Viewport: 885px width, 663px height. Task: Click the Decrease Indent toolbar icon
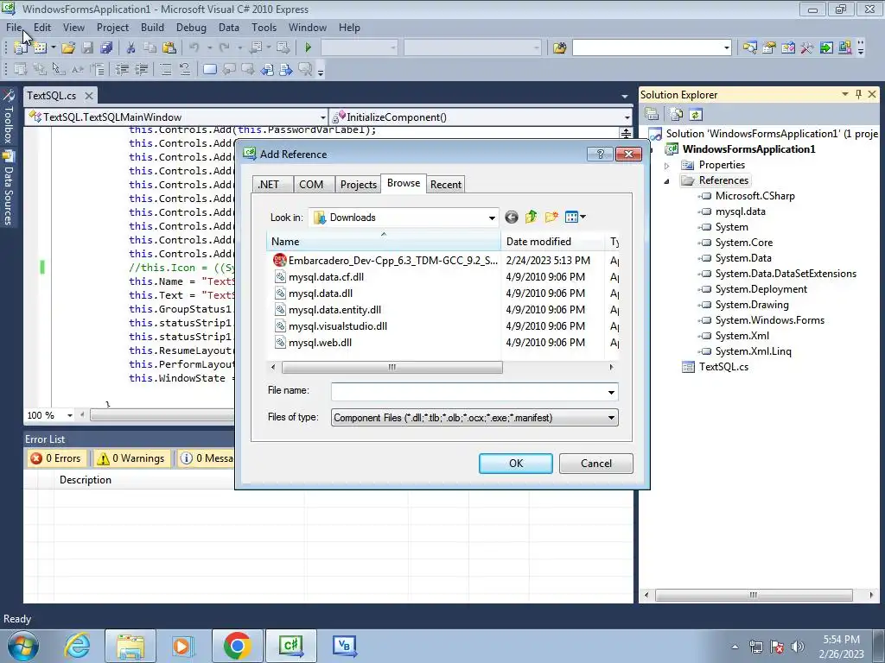click(122, 69)
